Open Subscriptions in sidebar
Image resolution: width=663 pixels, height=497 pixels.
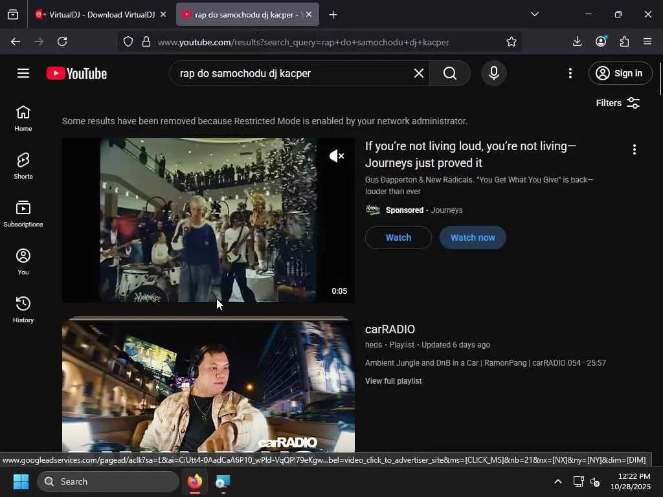[23, 214]
